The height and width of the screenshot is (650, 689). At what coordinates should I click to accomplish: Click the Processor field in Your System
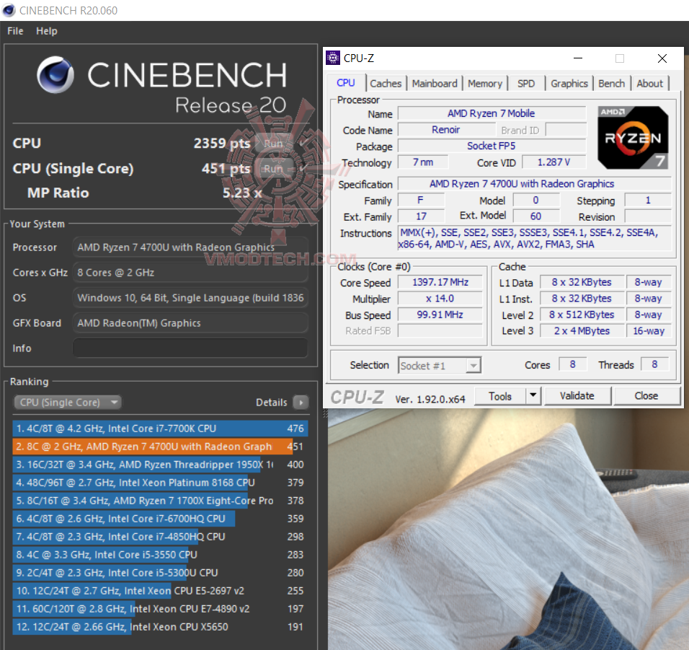point(190,247)
